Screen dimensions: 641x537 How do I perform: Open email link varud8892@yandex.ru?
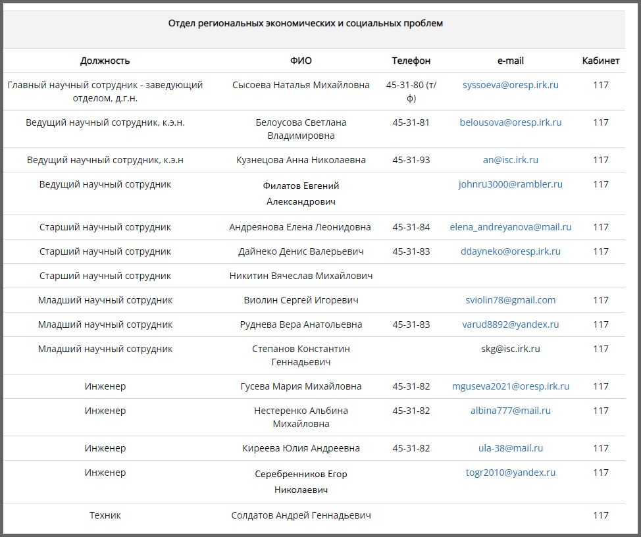coord(510,324)
